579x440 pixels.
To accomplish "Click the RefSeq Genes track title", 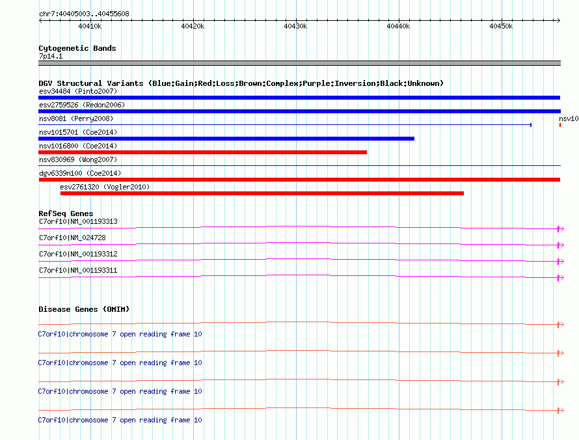I will tap(66, 213).
